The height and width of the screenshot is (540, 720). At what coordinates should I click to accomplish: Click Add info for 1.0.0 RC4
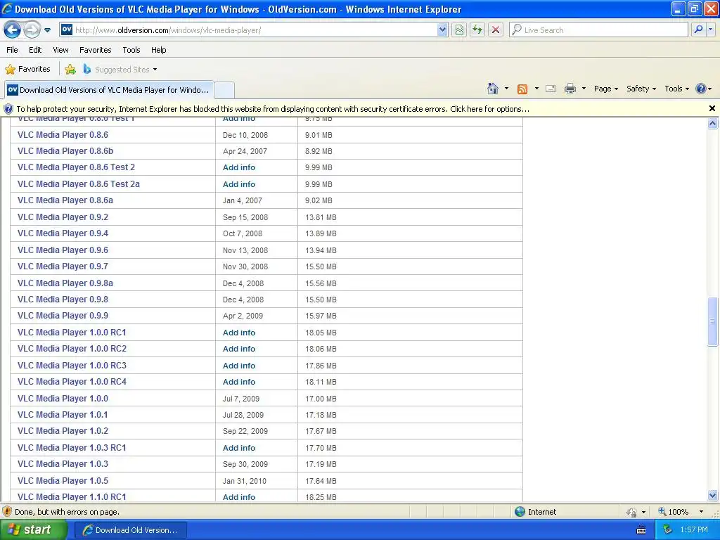(239, 382)
